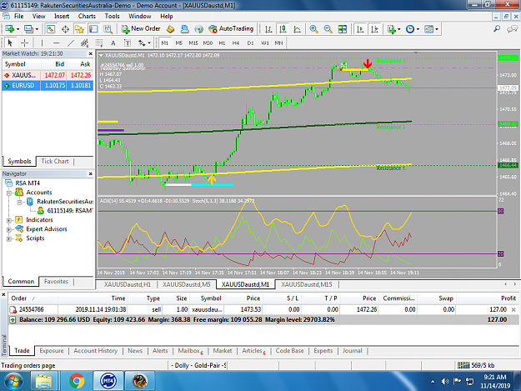Close the Market Watch panel

[90, 53]
